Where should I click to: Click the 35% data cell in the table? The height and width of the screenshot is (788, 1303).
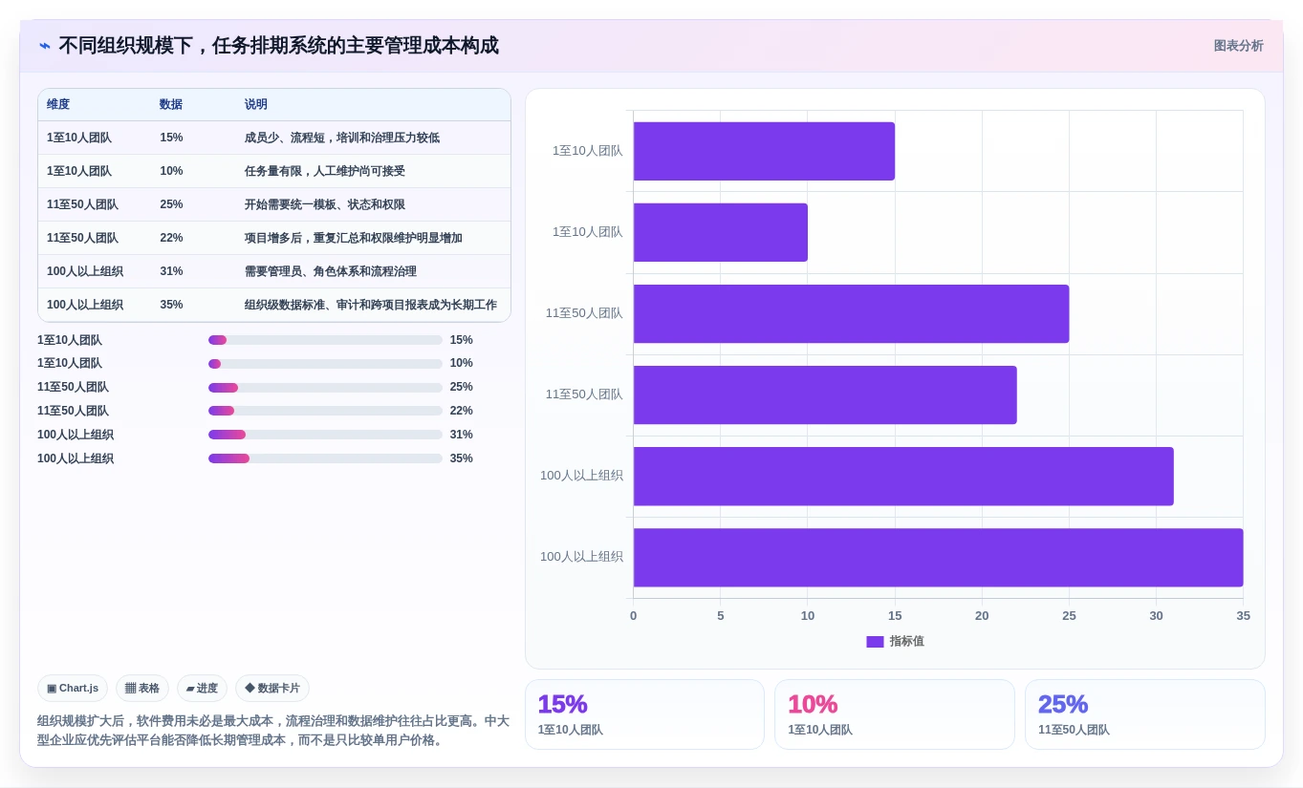(171, 305)
